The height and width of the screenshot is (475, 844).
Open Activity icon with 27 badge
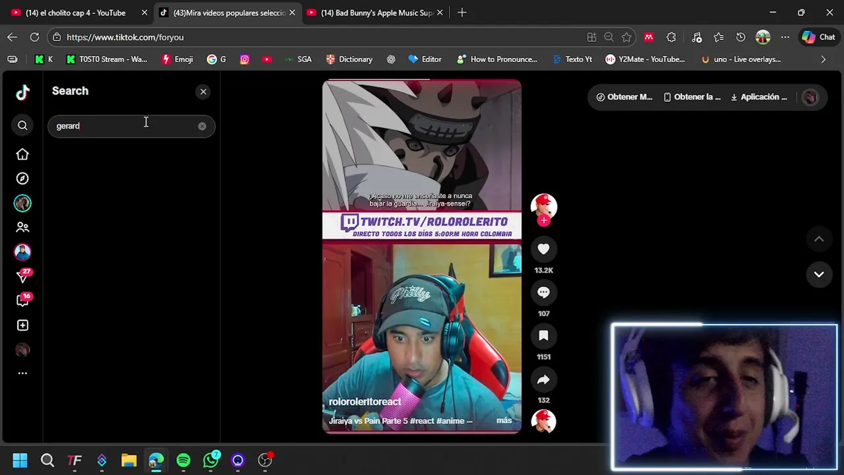[x=22, y=276]
